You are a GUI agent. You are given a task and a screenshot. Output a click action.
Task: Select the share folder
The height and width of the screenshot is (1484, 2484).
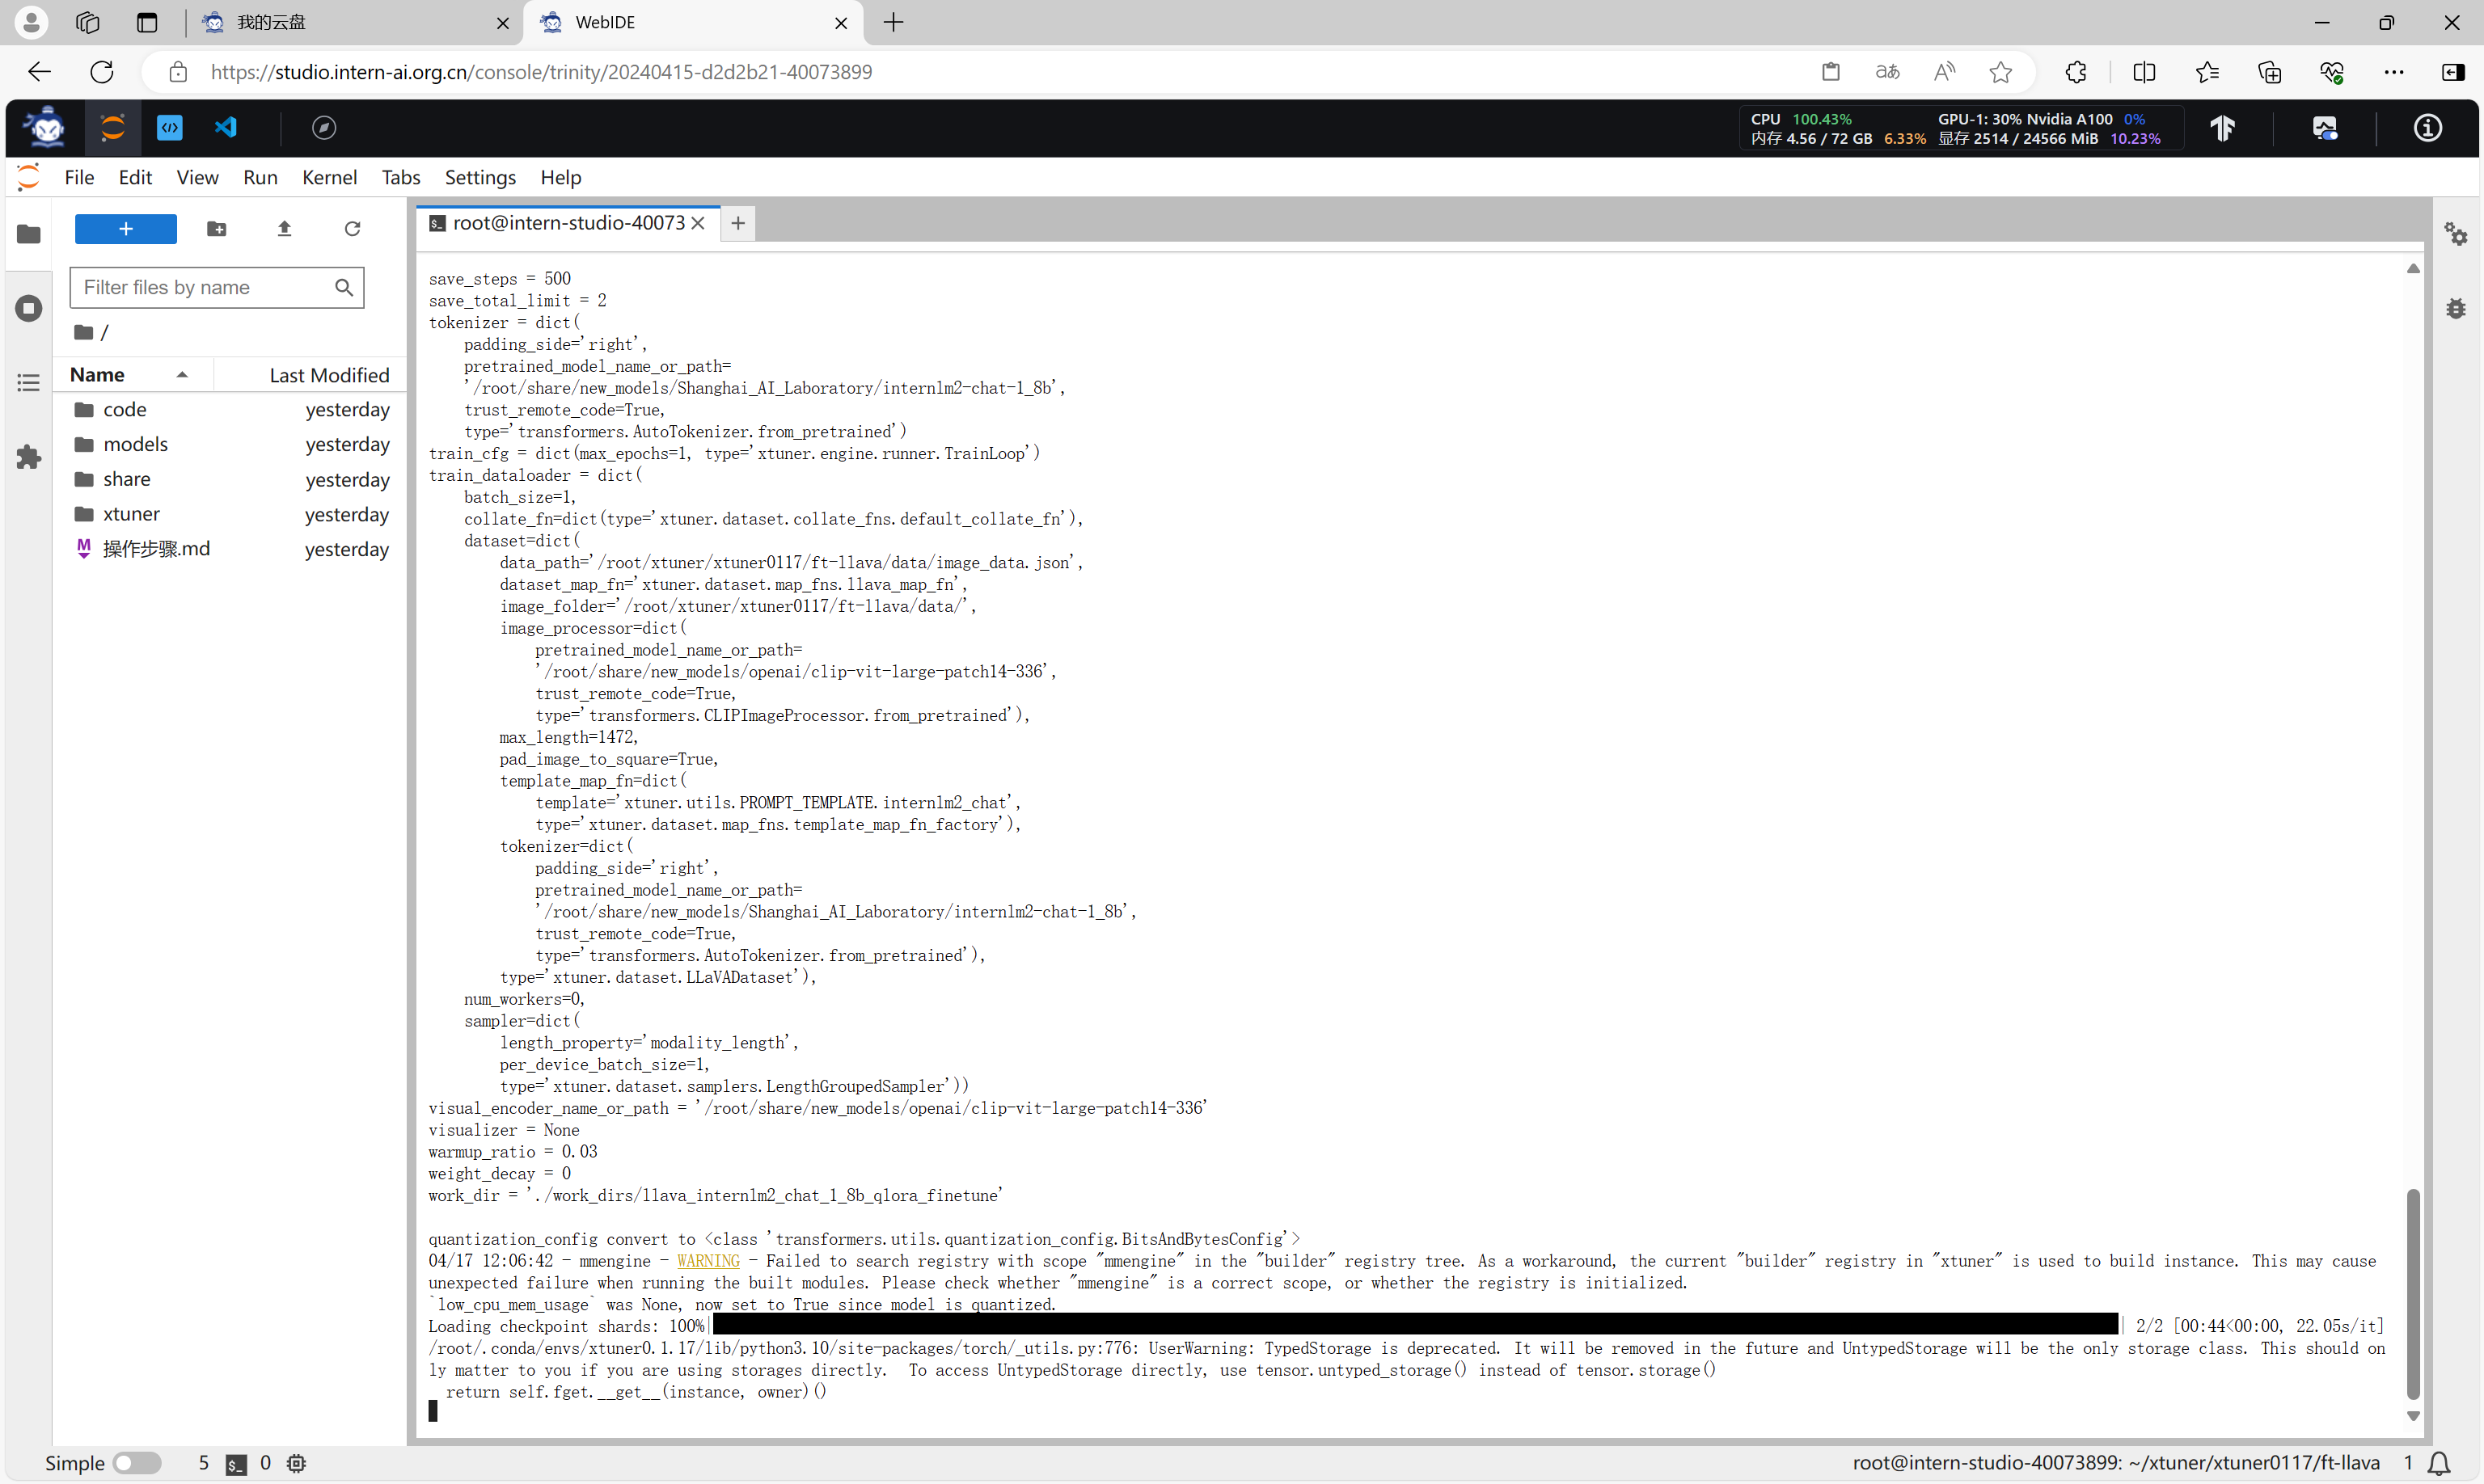click(230, 479)
